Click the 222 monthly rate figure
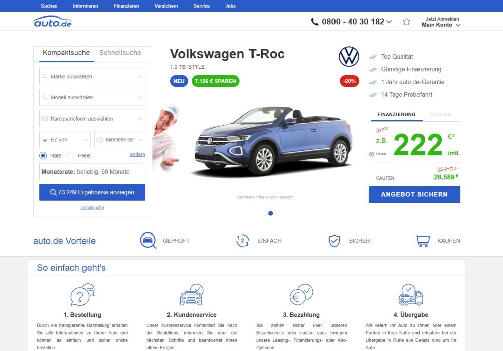This screenshot has width=503, height=351. [418, 145]
